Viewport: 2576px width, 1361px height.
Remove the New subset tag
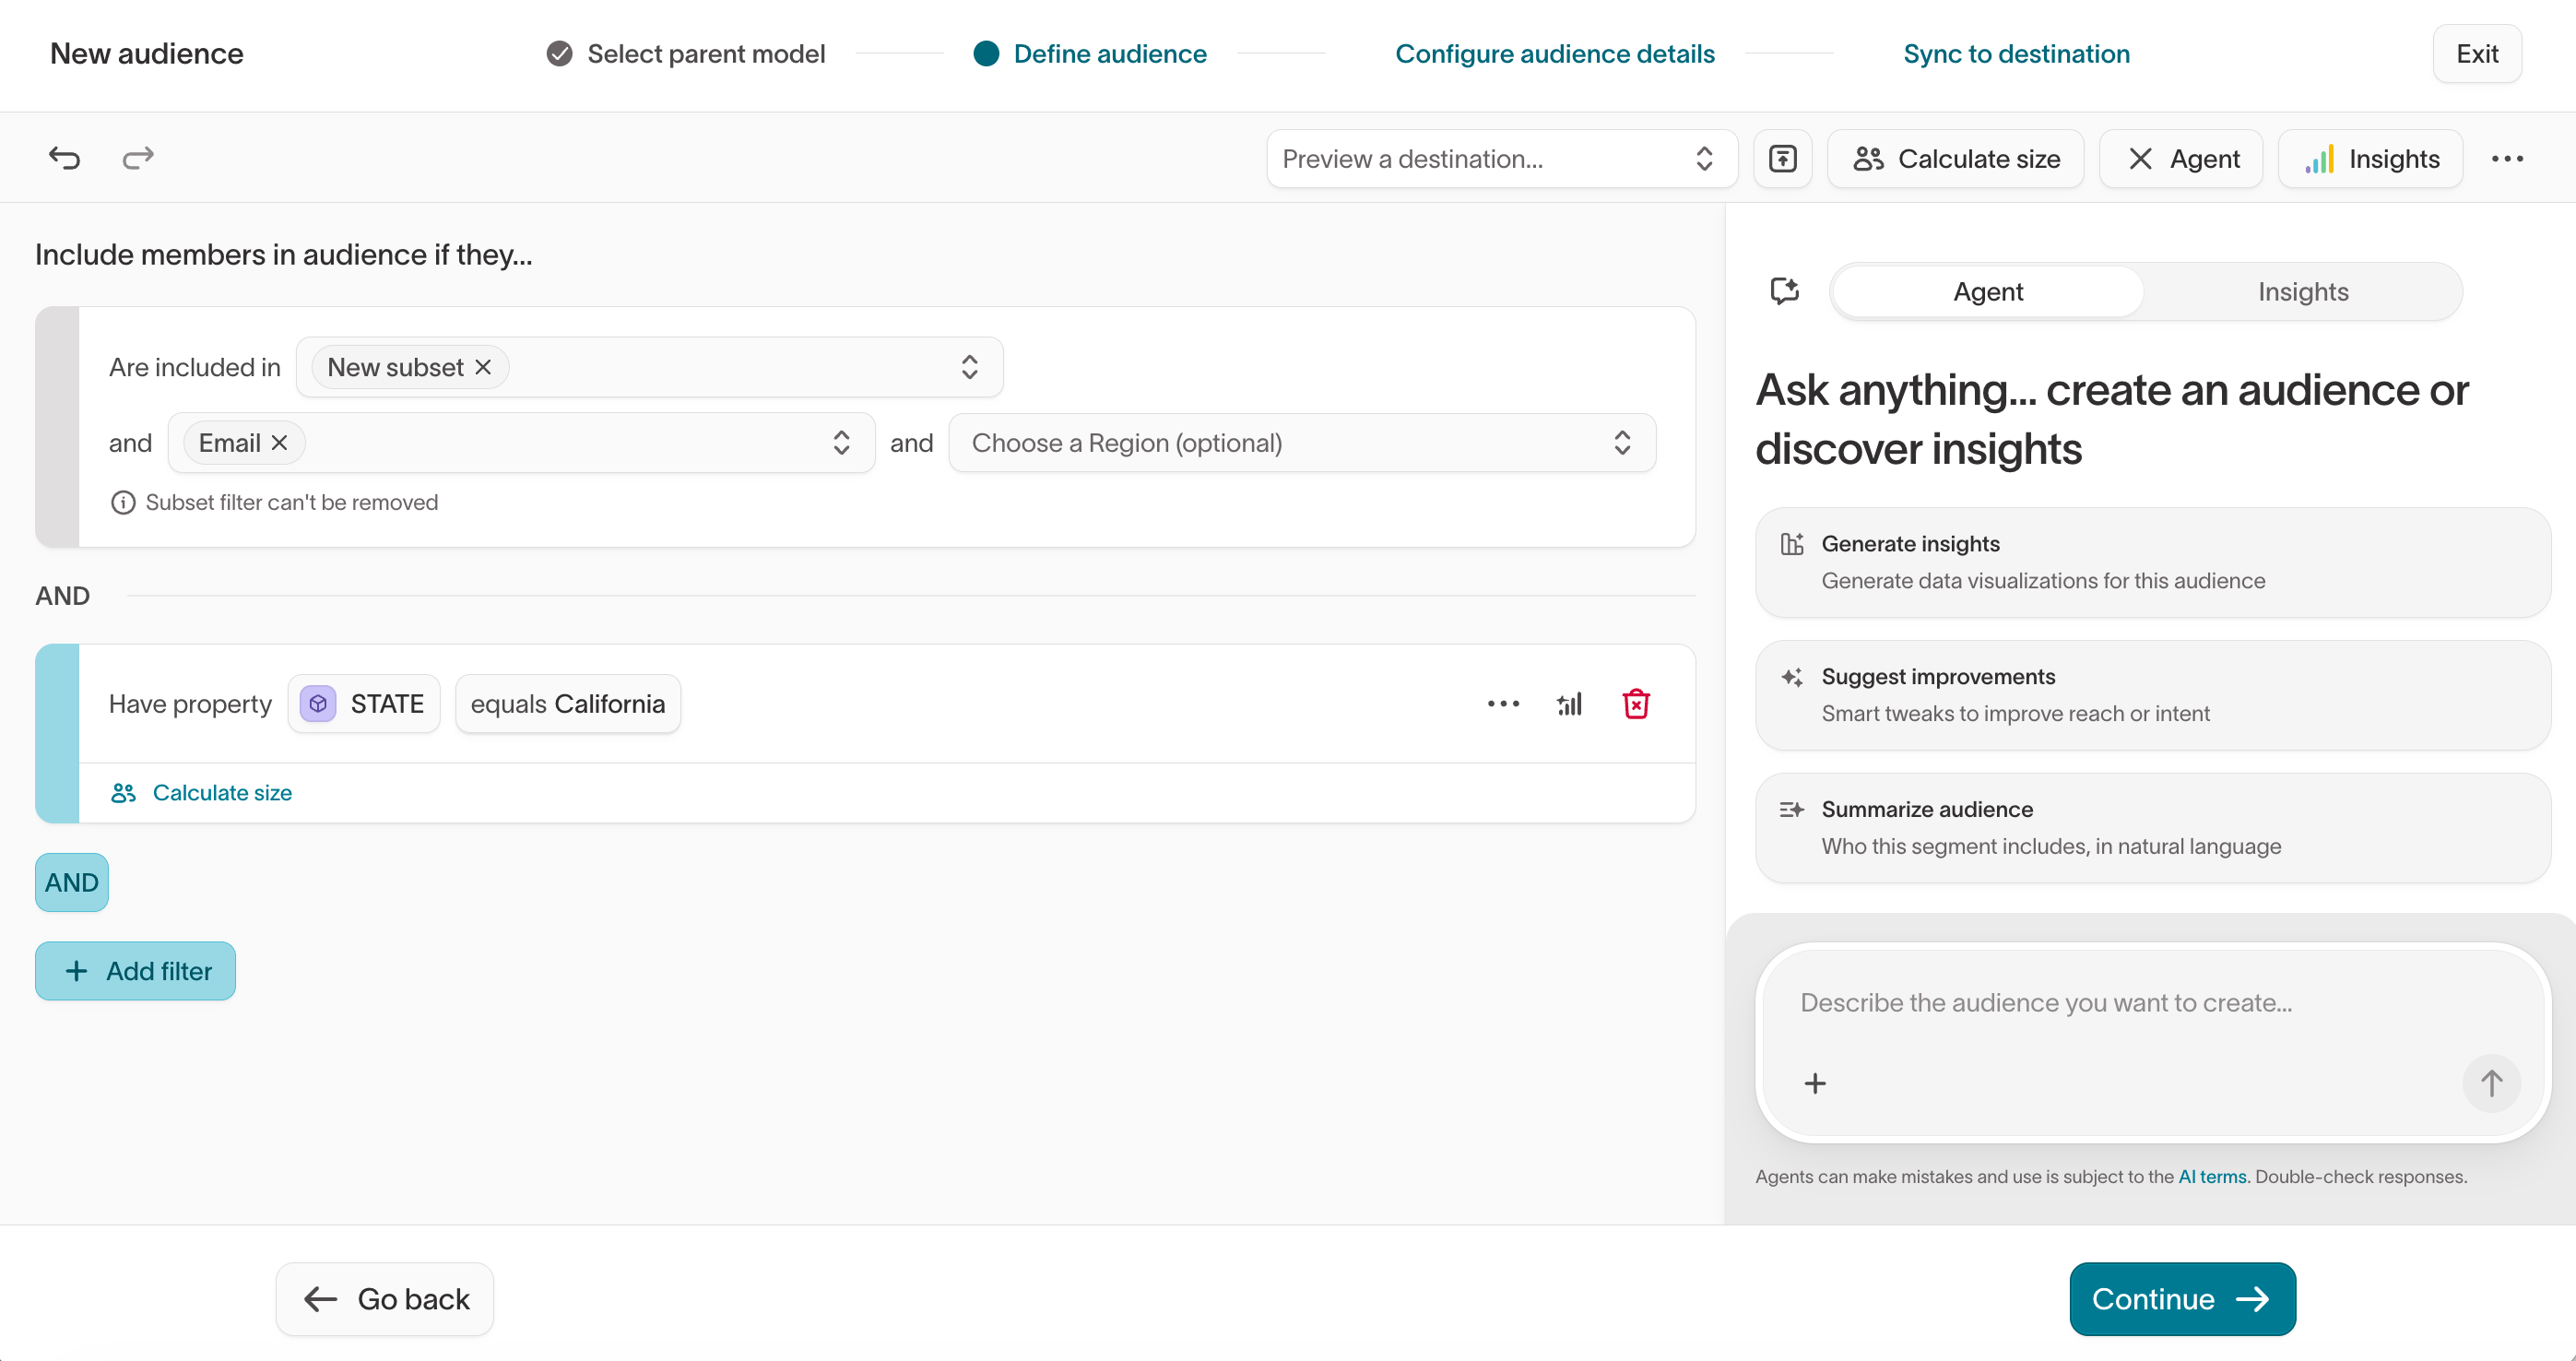click(x=483, y=367)
